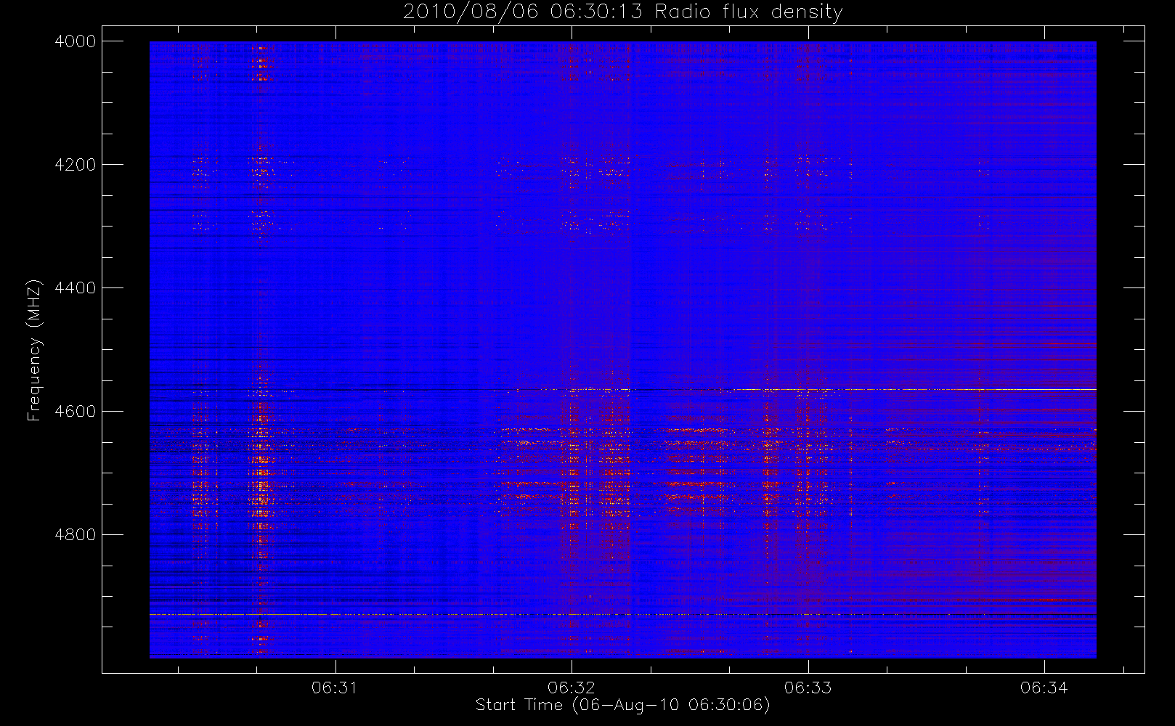Click the plot title '2010/08/06 06:30:13 Radio flux density'
Screen dimensions: 1175x726
623,12
